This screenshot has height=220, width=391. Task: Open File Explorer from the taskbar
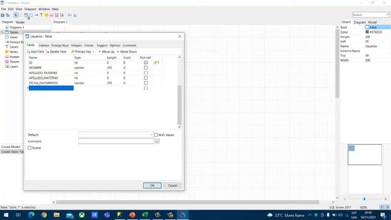click(x=57, y=215)
